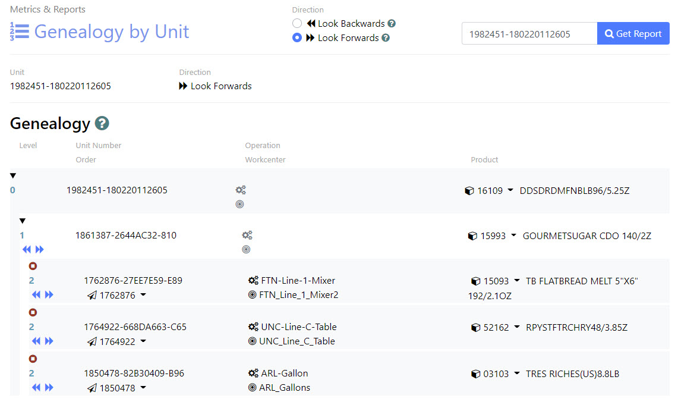
Task: Select the Look Backwards radio button
Action: [297, 24]
